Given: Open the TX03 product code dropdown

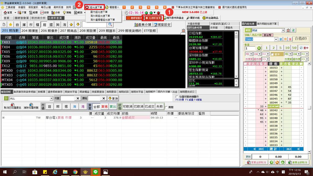Looking at the screenshot, I should pos(276,39).
